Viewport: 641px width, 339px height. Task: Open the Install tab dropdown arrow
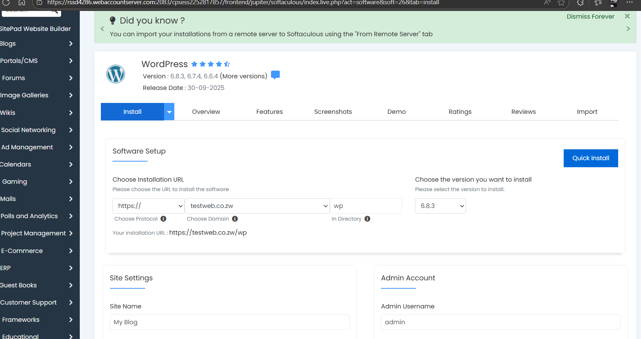coord(169,112)
